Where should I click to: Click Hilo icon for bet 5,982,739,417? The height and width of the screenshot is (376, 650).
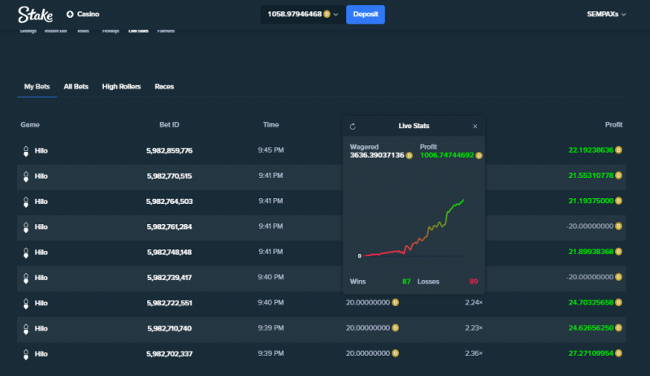(x=26, y=279)
